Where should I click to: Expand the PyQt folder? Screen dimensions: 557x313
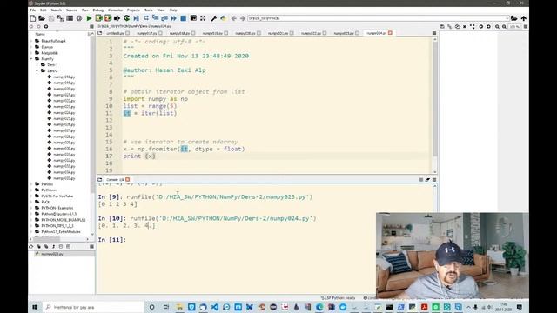pyautogui.click(x=31, y=202)
